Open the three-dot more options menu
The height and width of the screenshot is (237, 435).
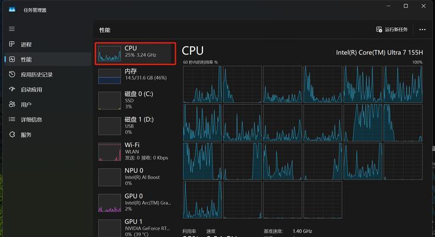(x=422, y=30)
